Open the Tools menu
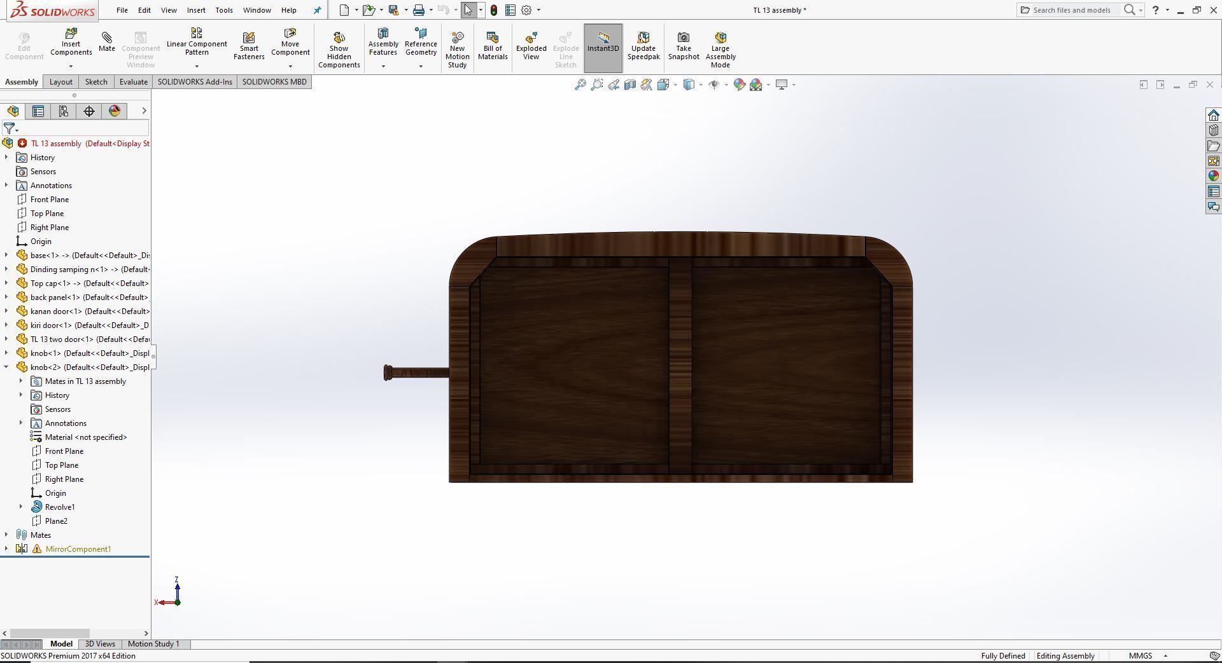This screenshot has height=663, width=1222. 224,10
